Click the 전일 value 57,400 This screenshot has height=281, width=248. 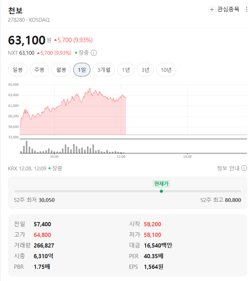[42, 224]
